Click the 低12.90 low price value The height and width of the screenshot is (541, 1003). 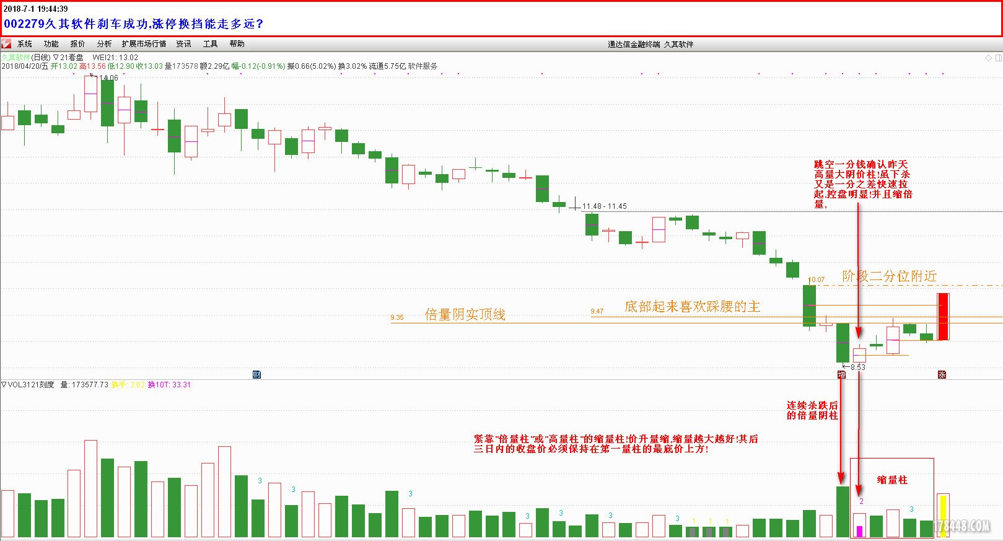coord(121,66)
